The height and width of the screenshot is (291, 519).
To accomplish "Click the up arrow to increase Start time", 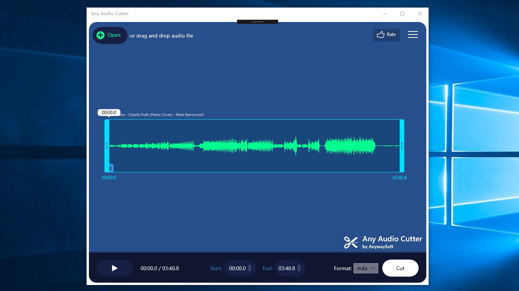I will (x=250, y=266).
